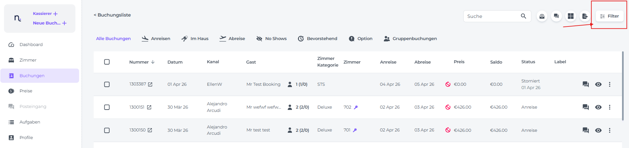Open the chat messages icon in the top toolbar
Viewport: 629px width, 148px height.
point(556,16)
